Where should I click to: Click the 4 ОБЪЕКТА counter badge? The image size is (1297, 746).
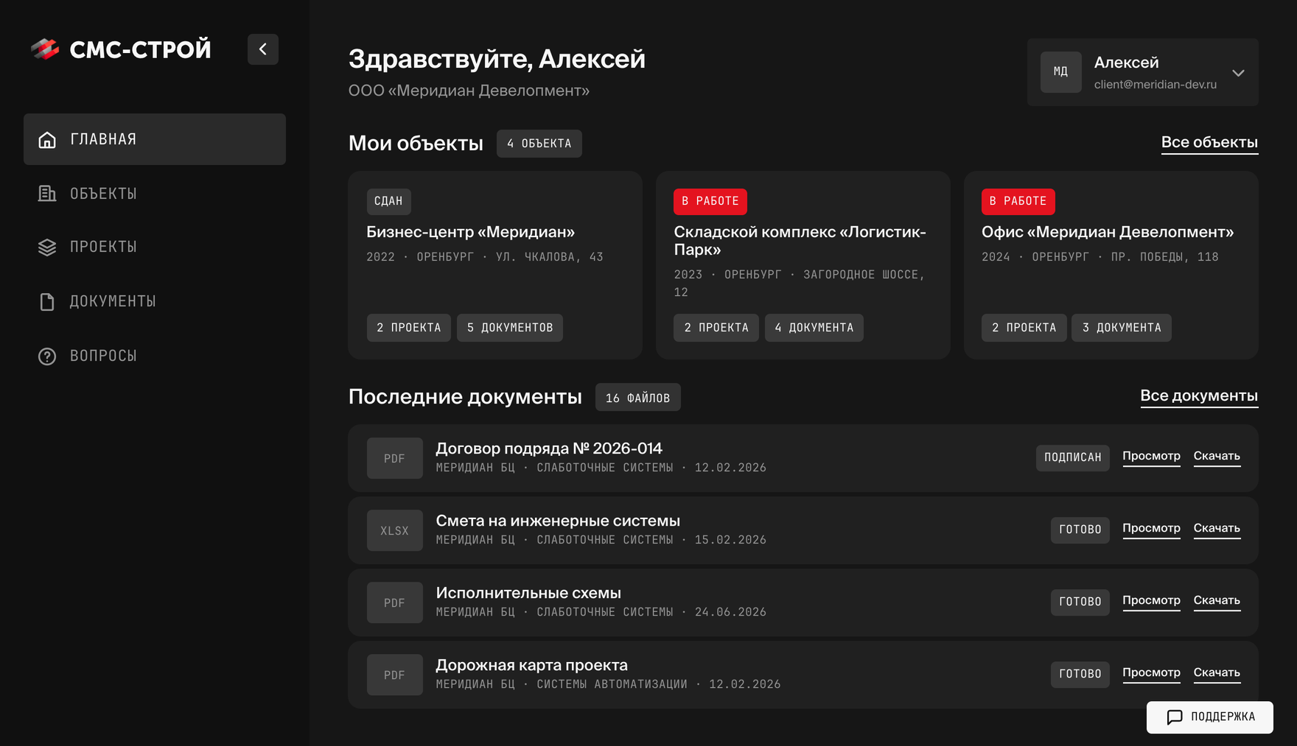click(539, 144)
